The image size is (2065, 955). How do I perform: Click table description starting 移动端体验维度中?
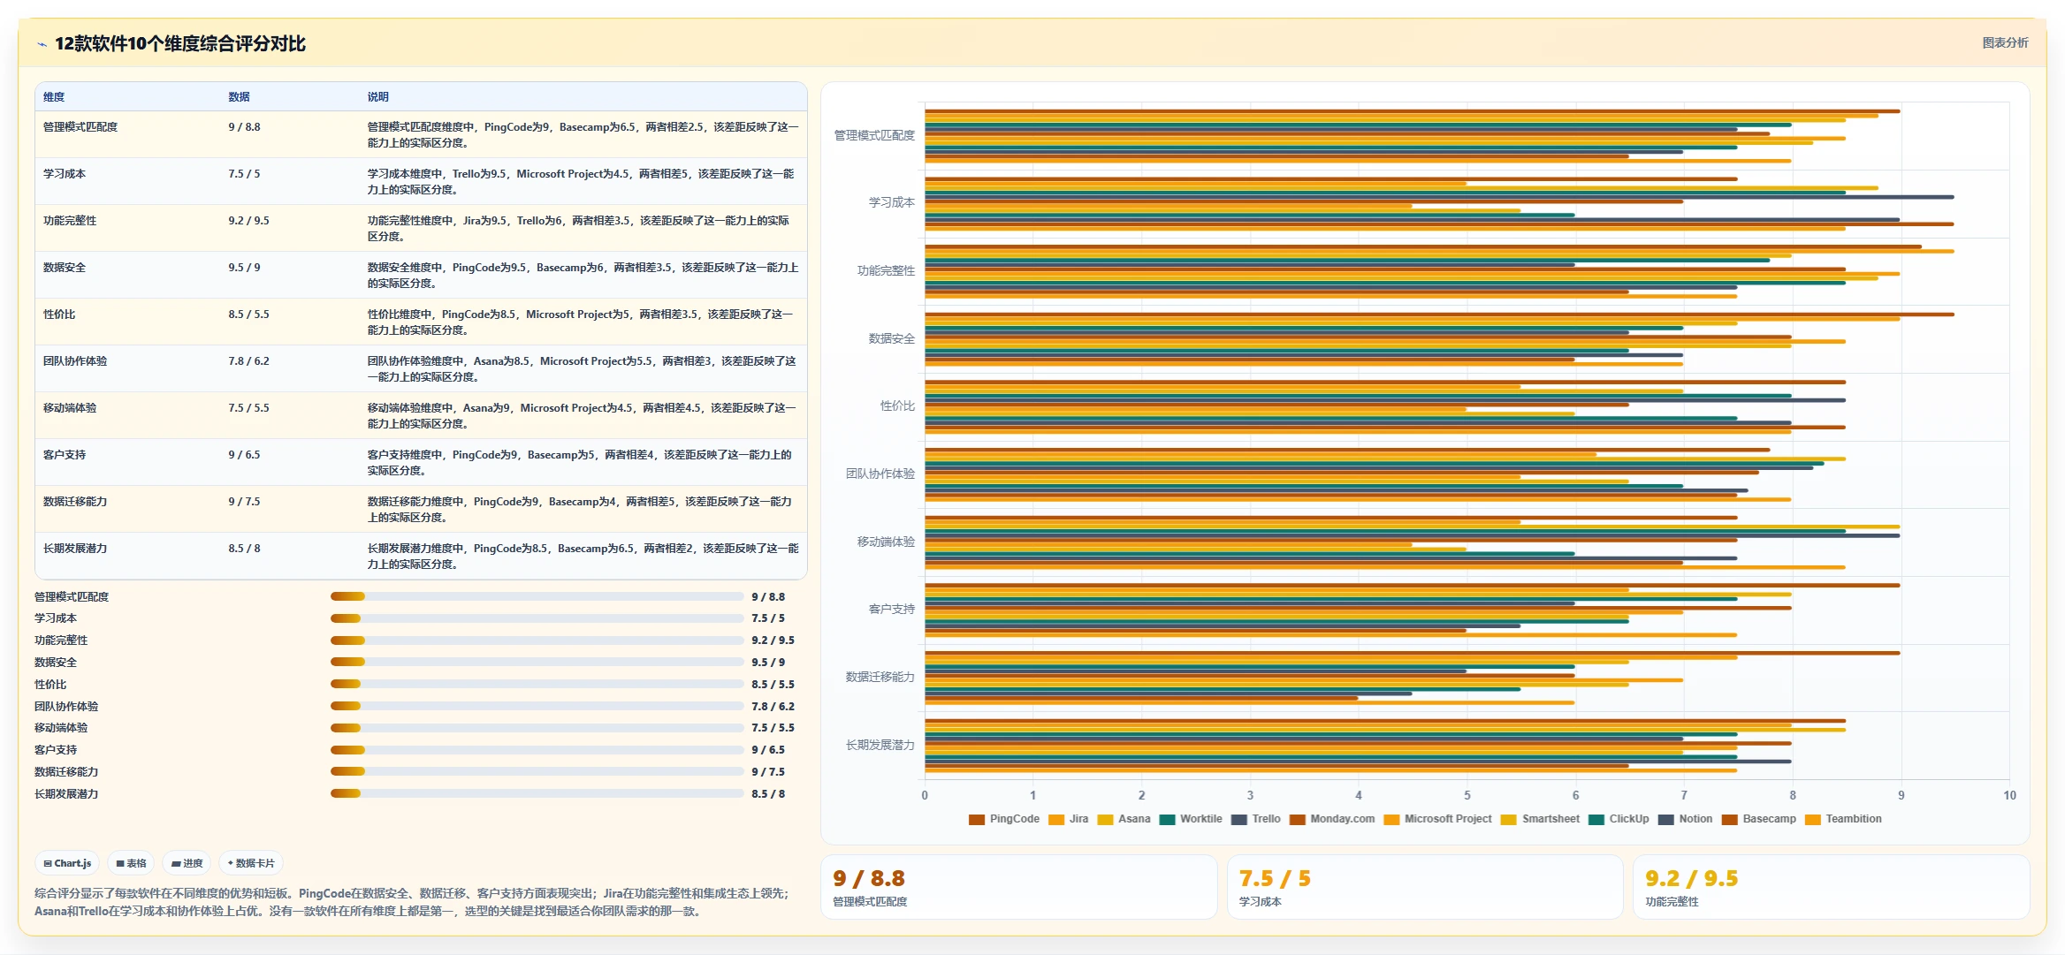[582, 415]
